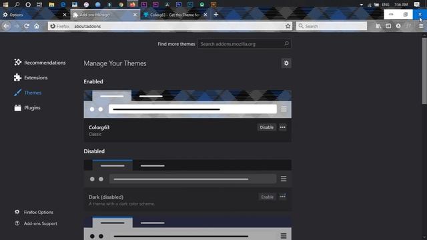The image size is (427, 240).
Task: Open iTunes from the taskbar
Action: click(86, 5)
